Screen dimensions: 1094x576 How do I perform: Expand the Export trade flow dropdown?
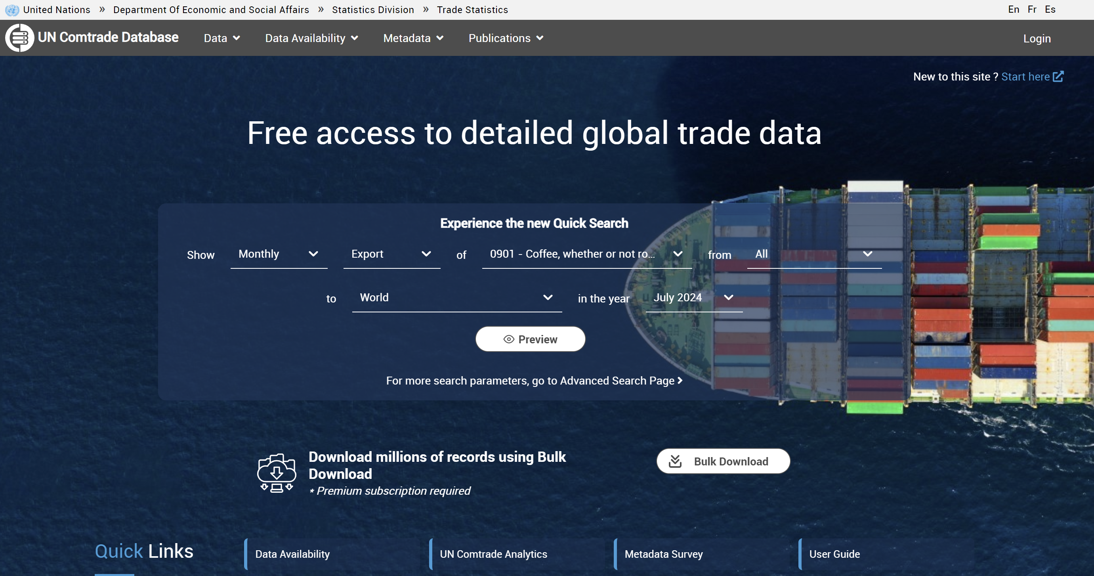point(391,254)
